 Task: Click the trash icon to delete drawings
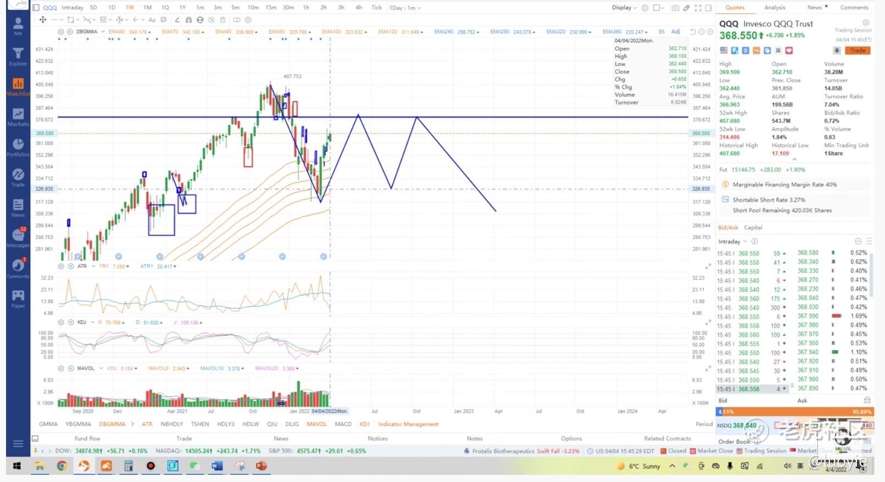tap(223, 20)
